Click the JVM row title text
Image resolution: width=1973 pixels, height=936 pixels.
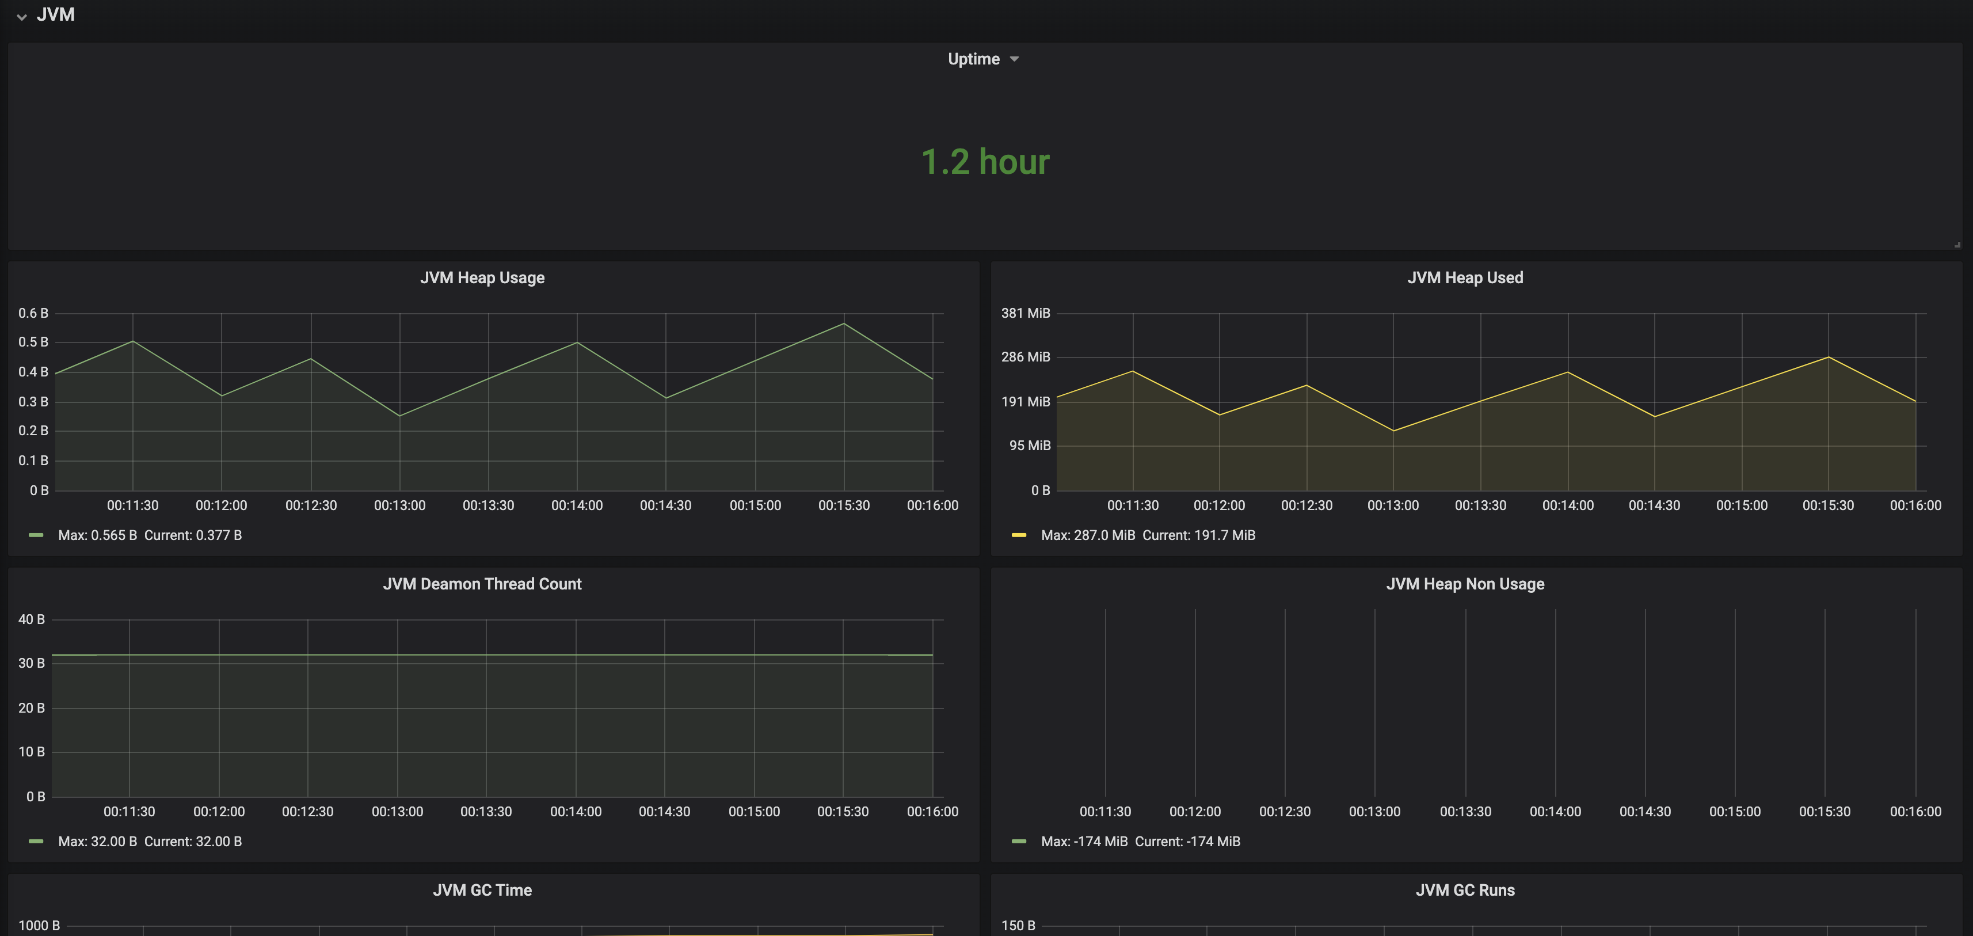[56, 14]
